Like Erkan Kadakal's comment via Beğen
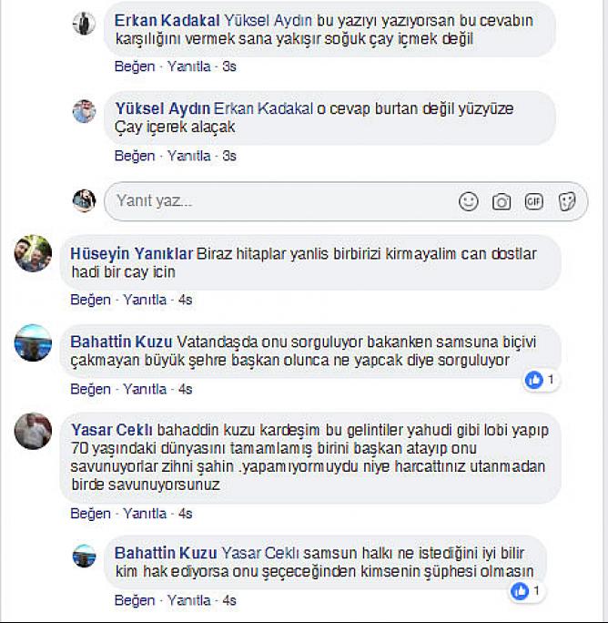608x623 pixels. click(135, 66)
